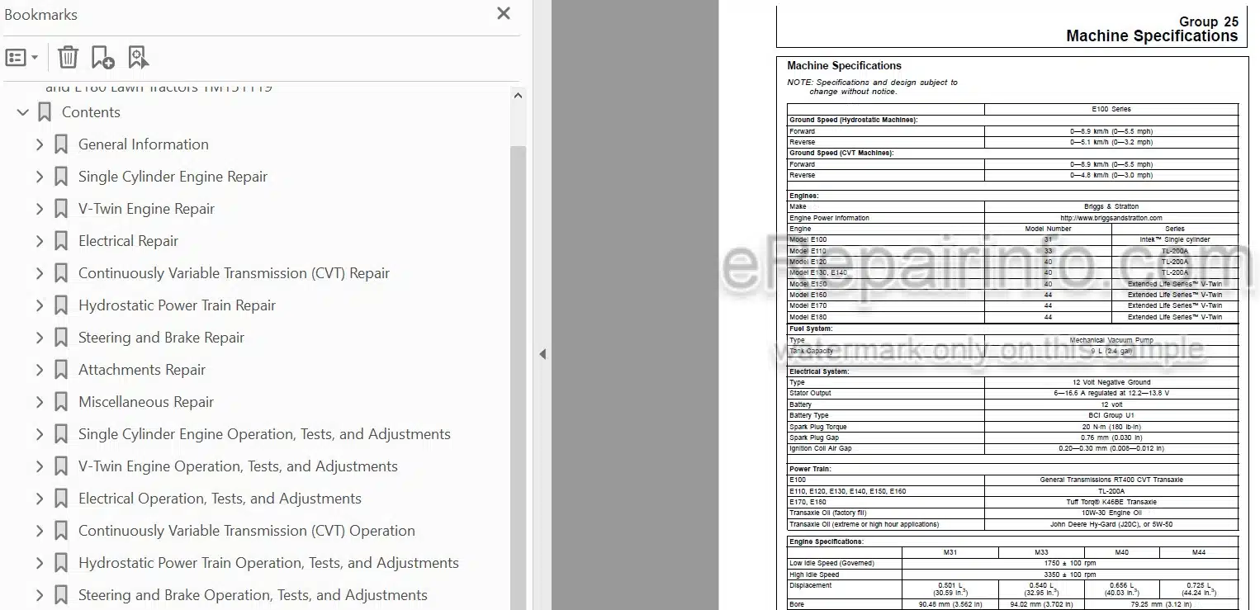Find the current bookmark icon

[x=138, y=57]
